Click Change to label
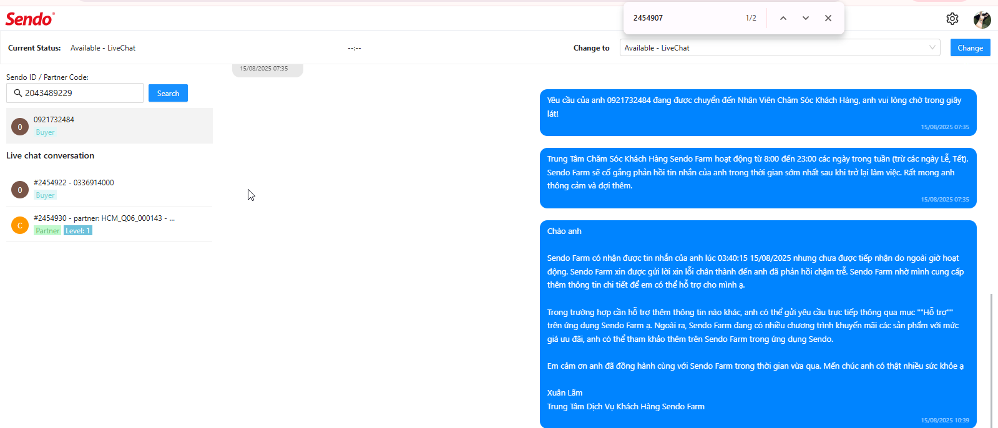998x428 pixels. click(592, 48)
